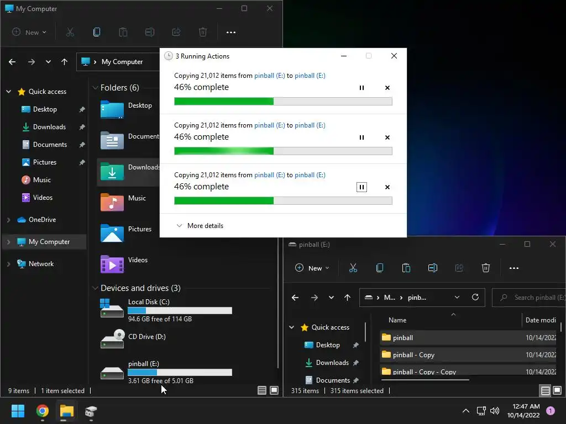Open source pinball (E:) link in third copy row
566x424 pixels.
tap(269, 175)
